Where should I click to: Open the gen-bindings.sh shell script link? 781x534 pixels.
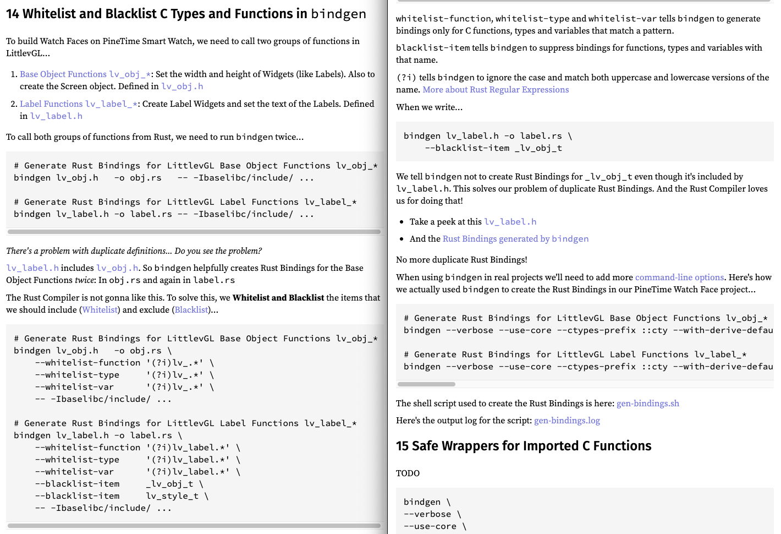(647, 404)
